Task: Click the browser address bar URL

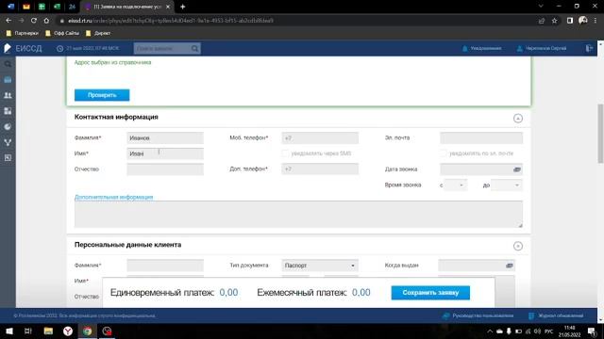Action: coord(171,21)
